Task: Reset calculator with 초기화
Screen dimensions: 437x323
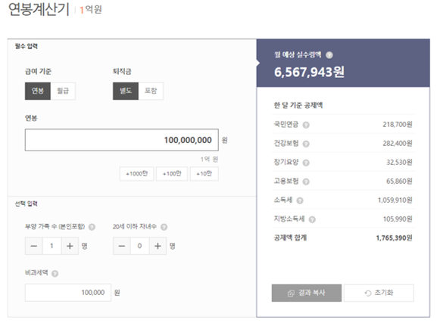Action: [379, 293]
